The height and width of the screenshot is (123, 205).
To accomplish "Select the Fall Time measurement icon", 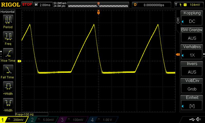I will click(8, 70).
